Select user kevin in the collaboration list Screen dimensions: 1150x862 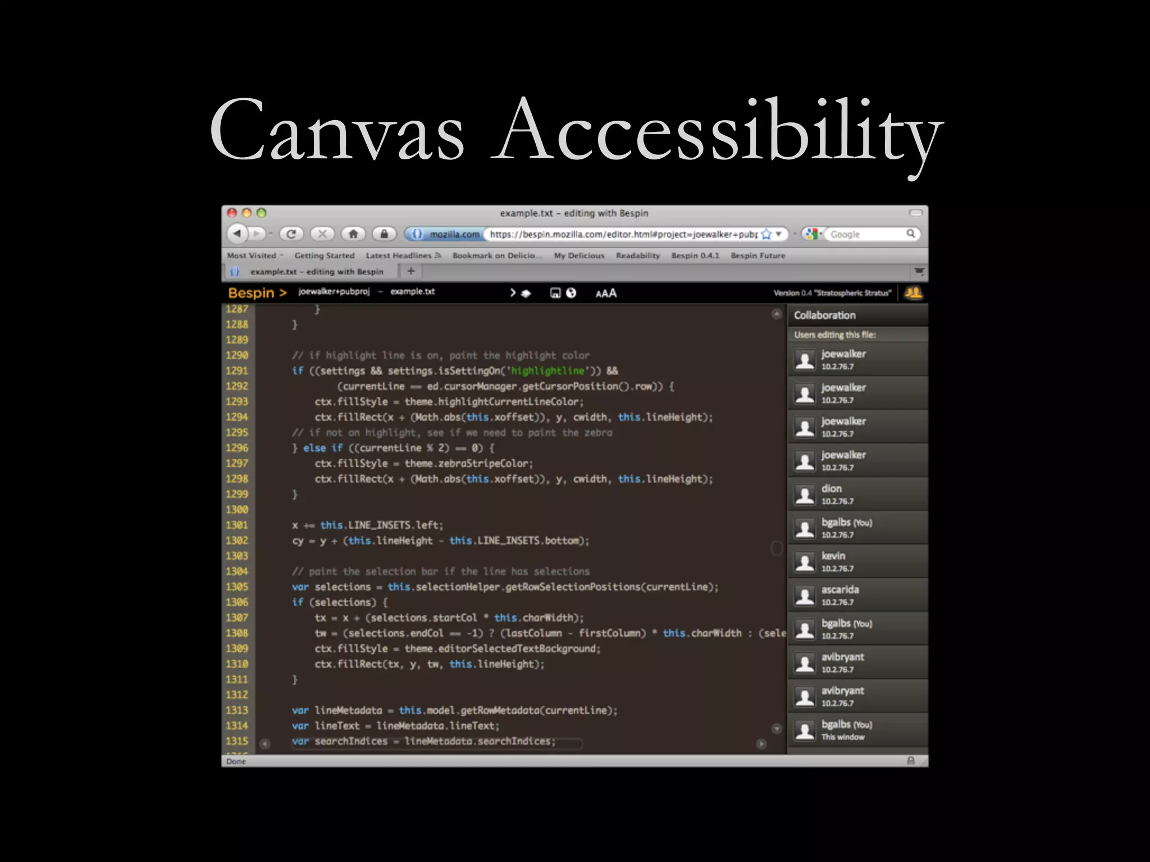[x=857, y=561]
